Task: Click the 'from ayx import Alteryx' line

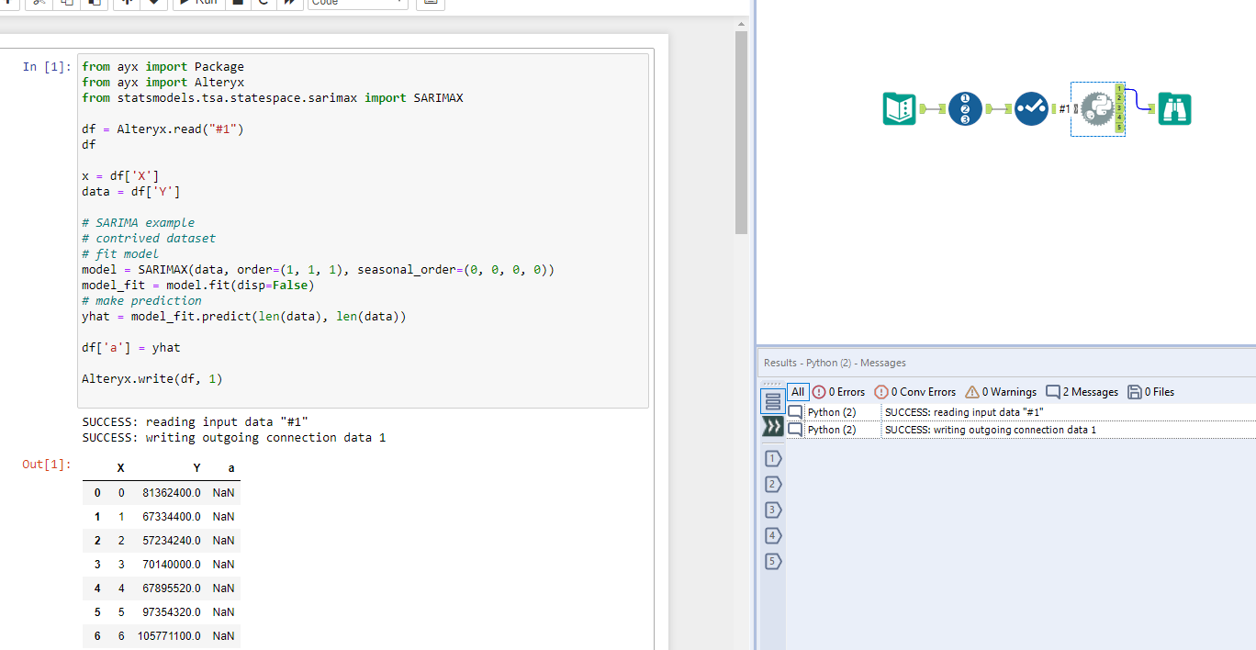Action: click(163, 83)
